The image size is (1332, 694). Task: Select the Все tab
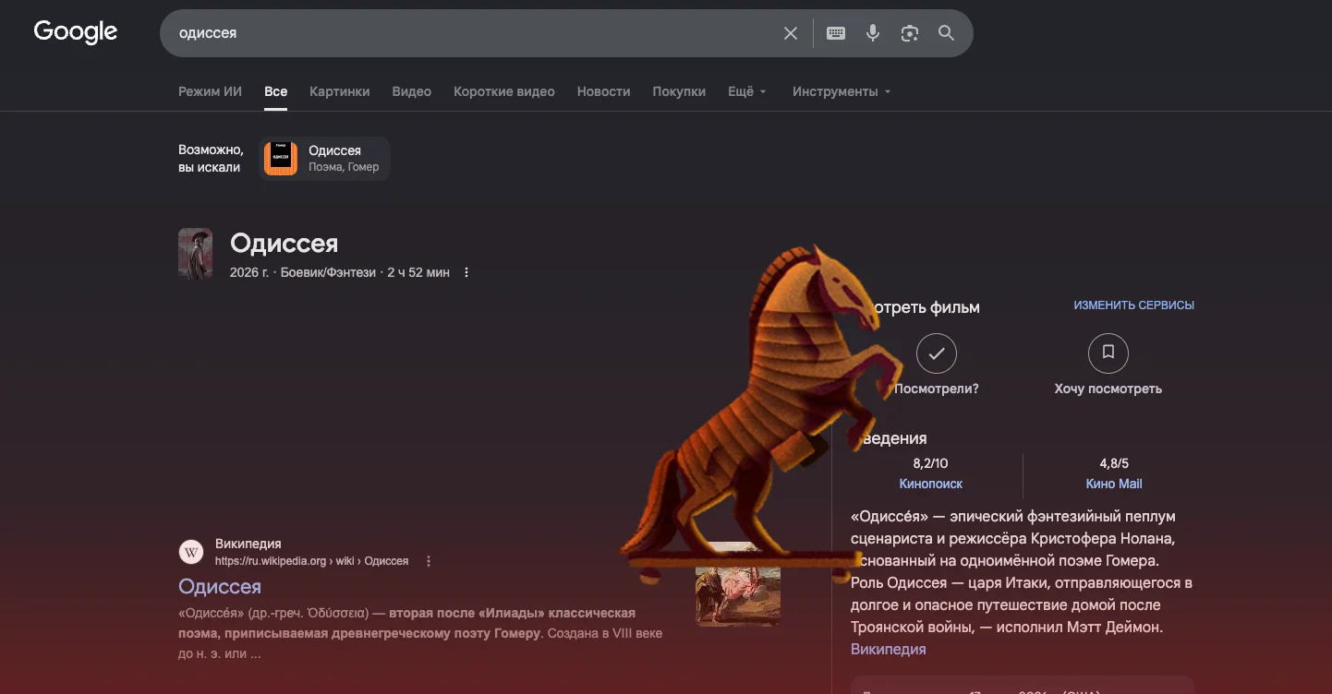pyautogui.click(x=275, y=91)
